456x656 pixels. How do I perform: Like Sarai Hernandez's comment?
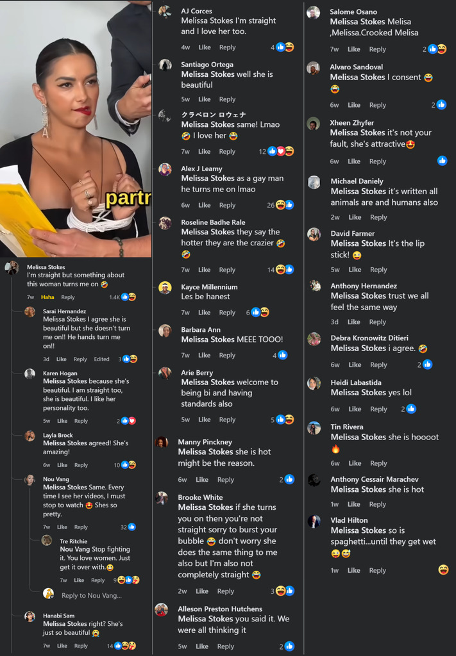pyautogui.click(x=62, y=359)
